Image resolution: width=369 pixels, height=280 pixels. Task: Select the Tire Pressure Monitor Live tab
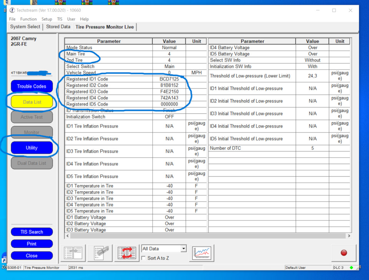(105, 27)
